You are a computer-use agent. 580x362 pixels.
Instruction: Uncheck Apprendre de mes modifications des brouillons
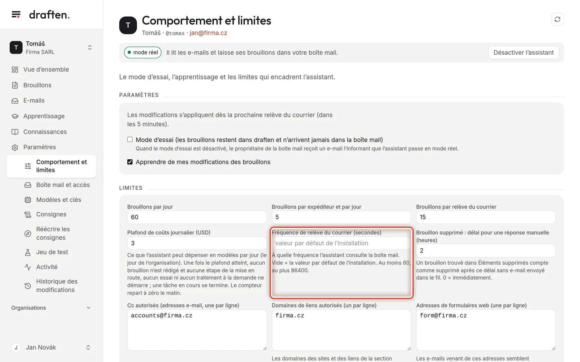pyautogui.click(x=130, y=162)
